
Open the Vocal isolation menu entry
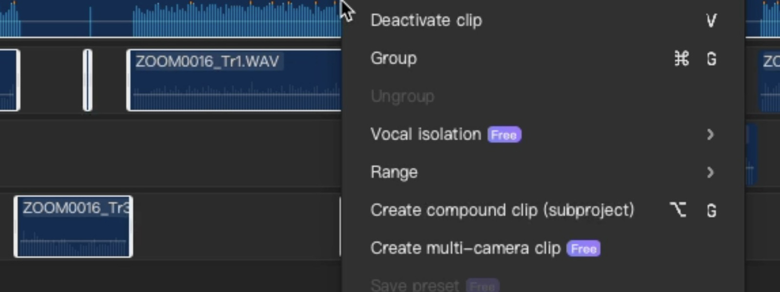tap(425, 134)
